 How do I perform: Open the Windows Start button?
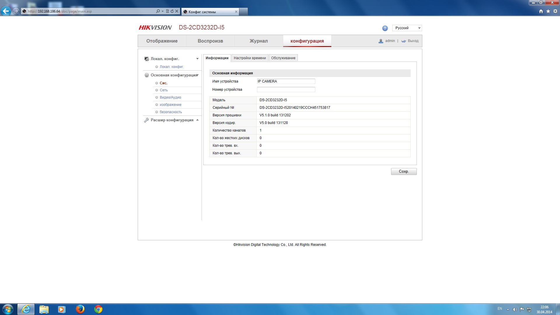point(8,309)
